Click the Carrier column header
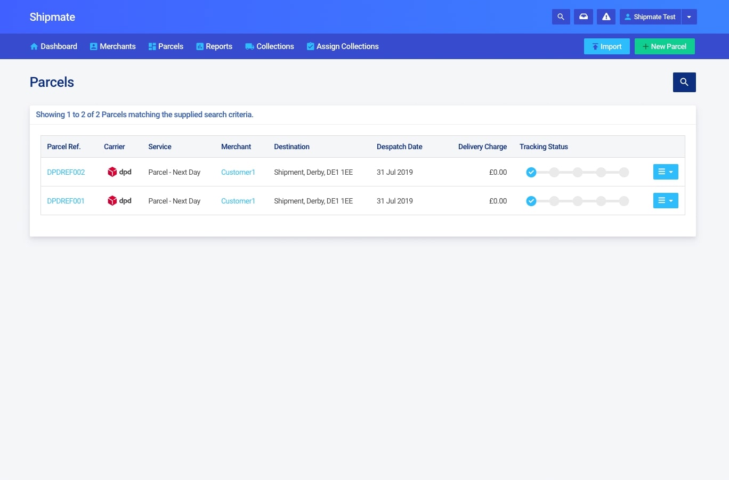The width and height of the screenshot is (729, 480). coord(115,147)
